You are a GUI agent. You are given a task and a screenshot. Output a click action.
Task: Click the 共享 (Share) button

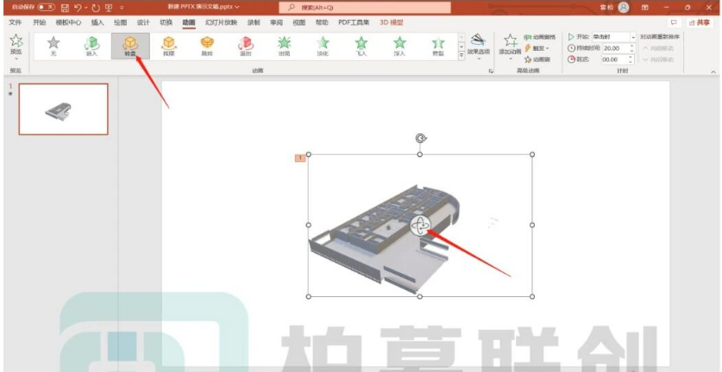click(700, 22)
